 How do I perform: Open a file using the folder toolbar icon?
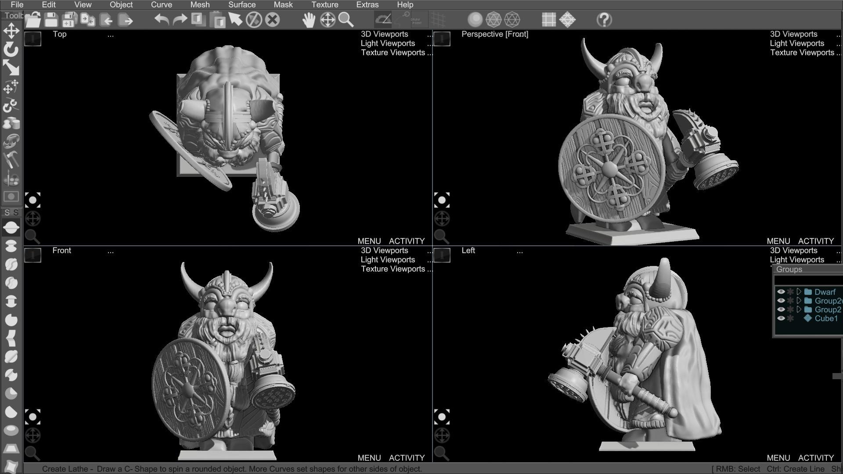tap(33, 19)
